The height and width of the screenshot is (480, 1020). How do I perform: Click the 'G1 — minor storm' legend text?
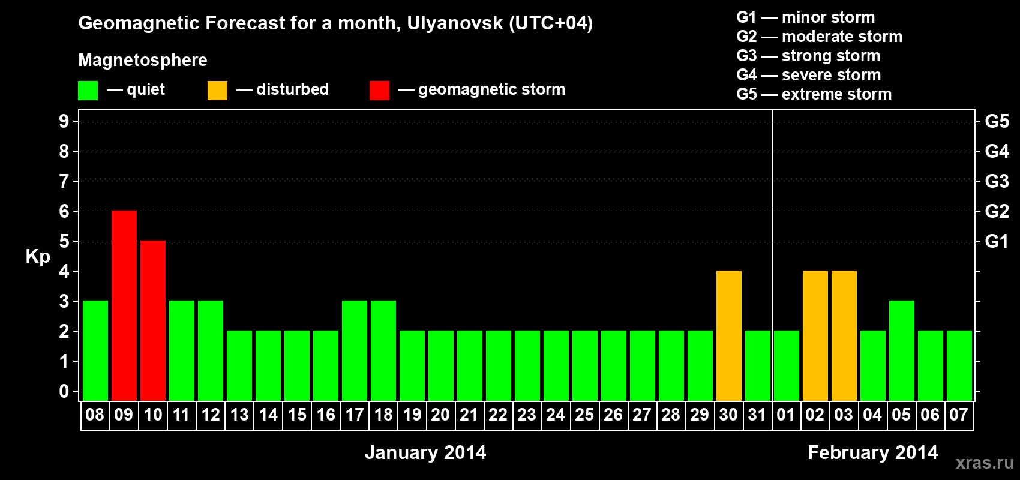806,17
